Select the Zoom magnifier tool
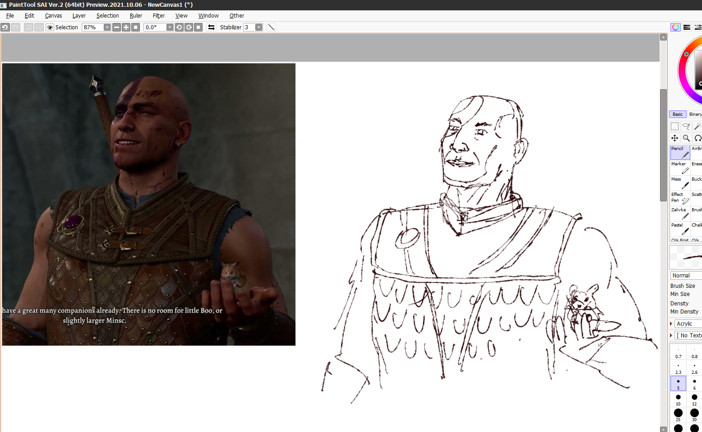 tap(686, 138)
